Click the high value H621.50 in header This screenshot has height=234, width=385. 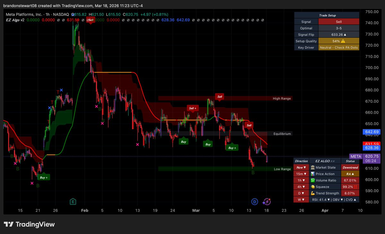pyautogui.click(x=96, y=15)
